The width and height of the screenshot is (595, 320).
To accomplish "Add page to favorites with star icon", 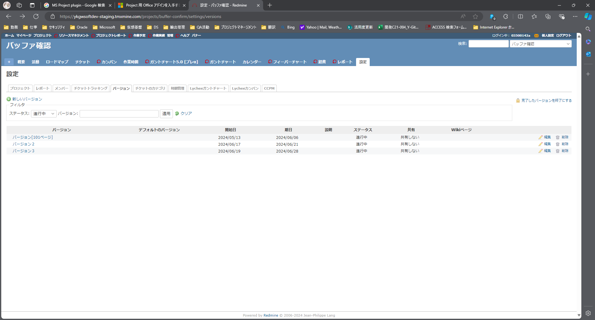I will [x=475, y=16].
